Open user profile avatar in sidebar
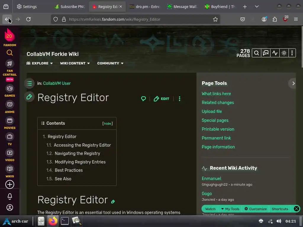This screenshot has height=227, width=303. (10, 207)
